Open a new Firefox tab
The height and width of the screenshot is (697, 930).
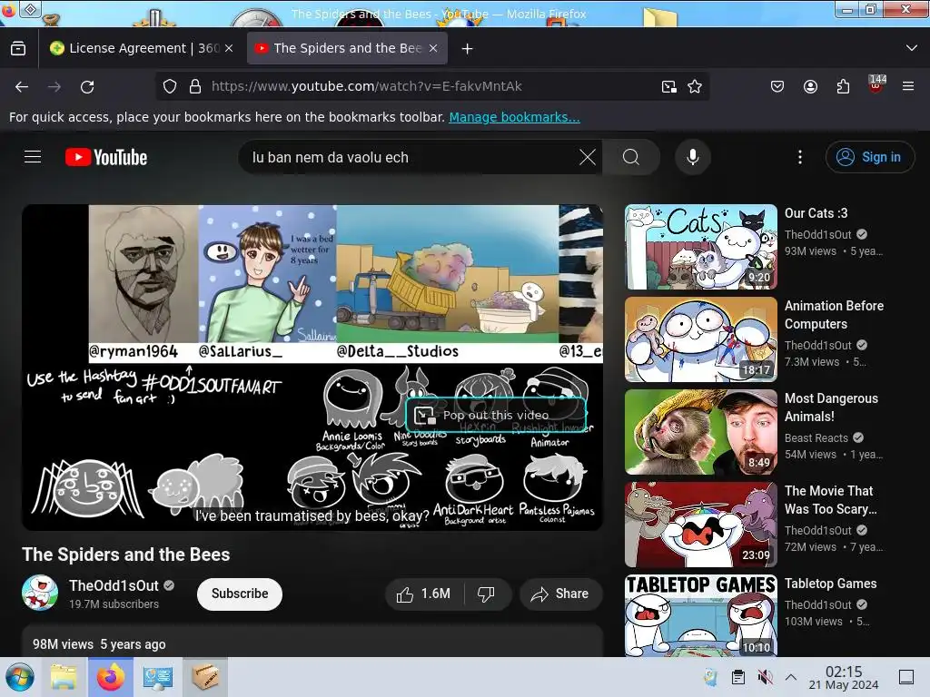[468, 49]
